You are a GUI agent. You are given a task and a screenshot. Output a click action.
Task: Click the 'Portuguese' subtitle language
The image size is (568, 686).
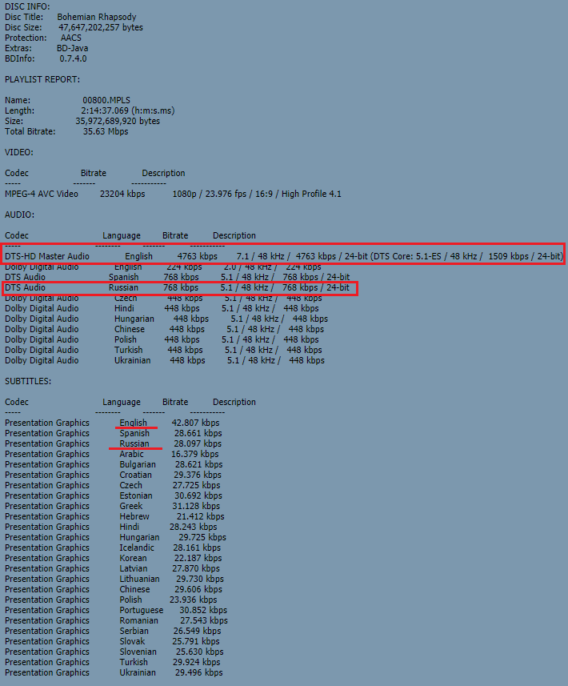142,610
